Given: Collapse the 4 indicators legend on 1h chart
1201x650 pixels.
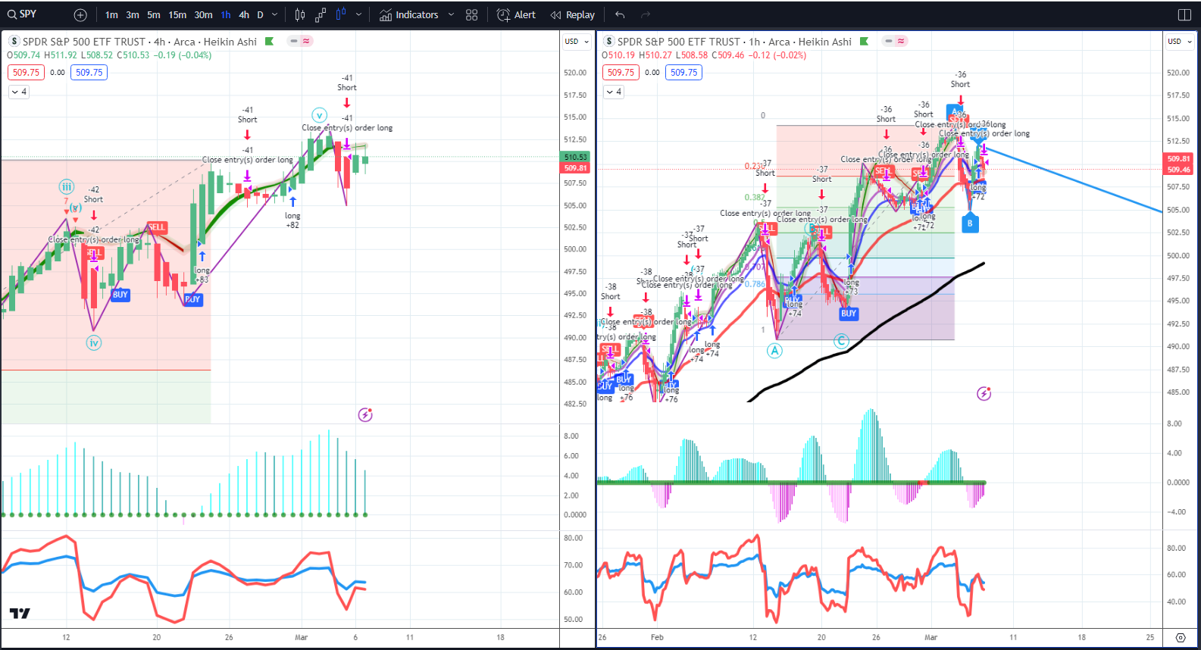Looking at the screenshot, I should [x=614, y=92].
